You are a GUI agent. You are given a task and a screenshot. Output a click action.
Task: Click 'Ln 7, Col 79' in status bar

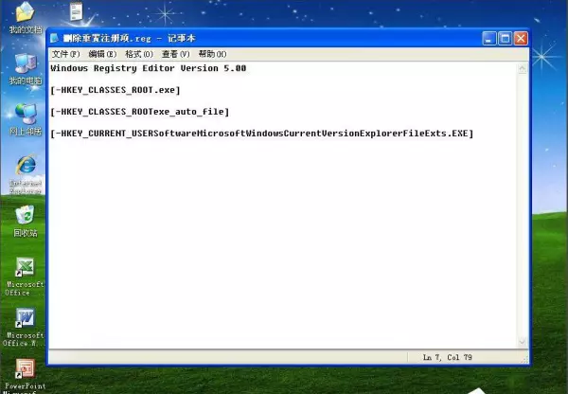(x=448, y=357)
